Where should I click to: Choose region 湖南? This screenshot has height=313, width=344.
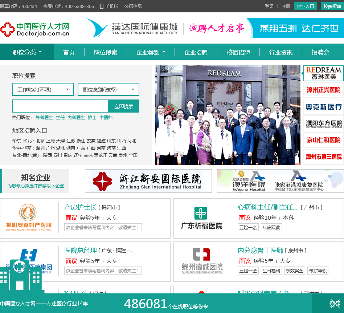71,148
